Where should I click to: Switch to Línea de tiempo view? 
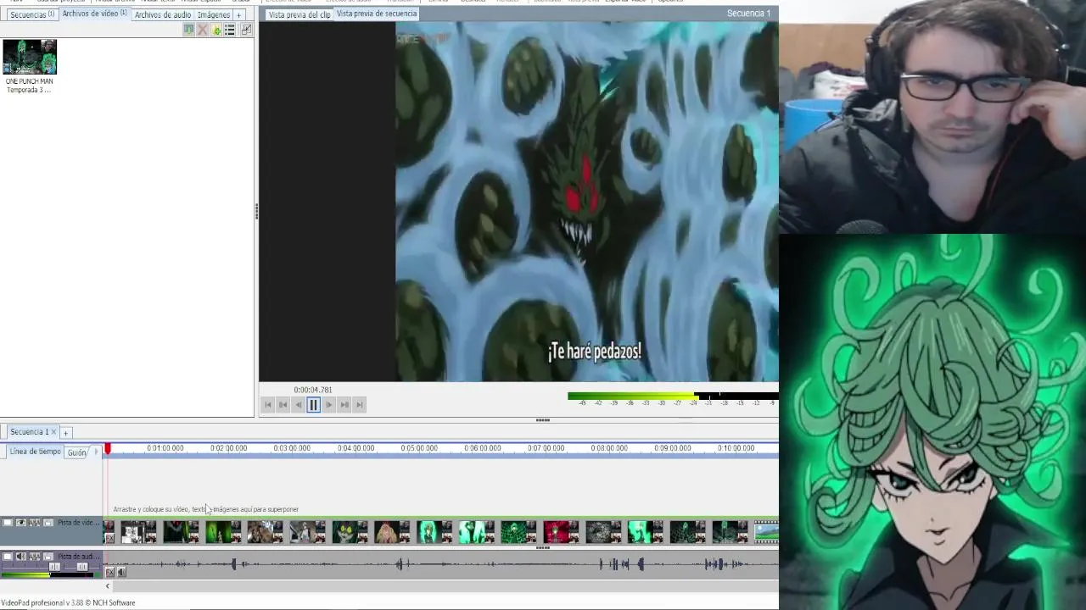[35, 452]
